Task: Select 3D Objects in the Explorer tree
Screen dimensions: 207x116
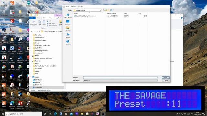Action: coord(38,80)
